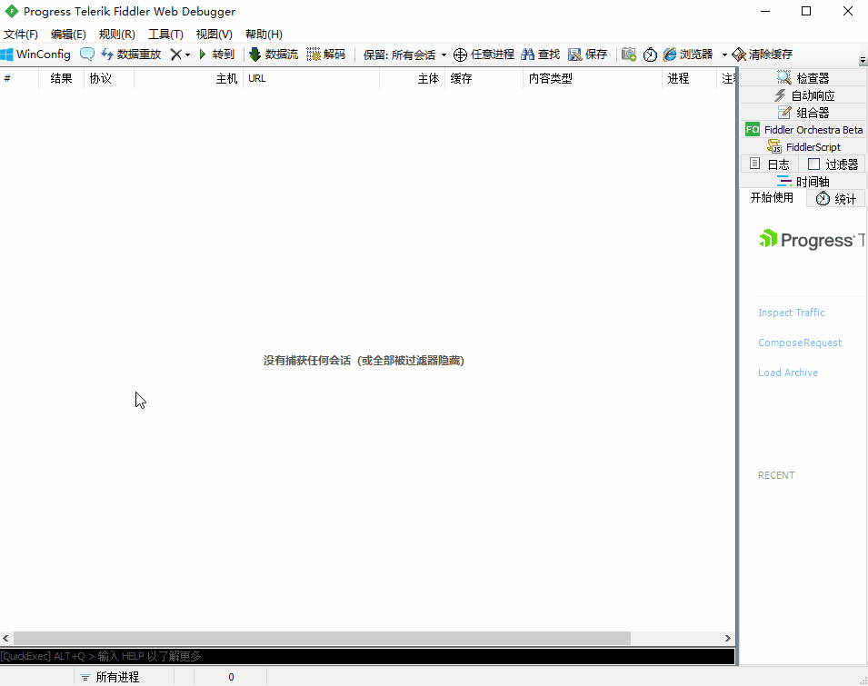868x686 pixels.
Task: Click the camera screenshot toolbar icon
Action: click(628, 55)
